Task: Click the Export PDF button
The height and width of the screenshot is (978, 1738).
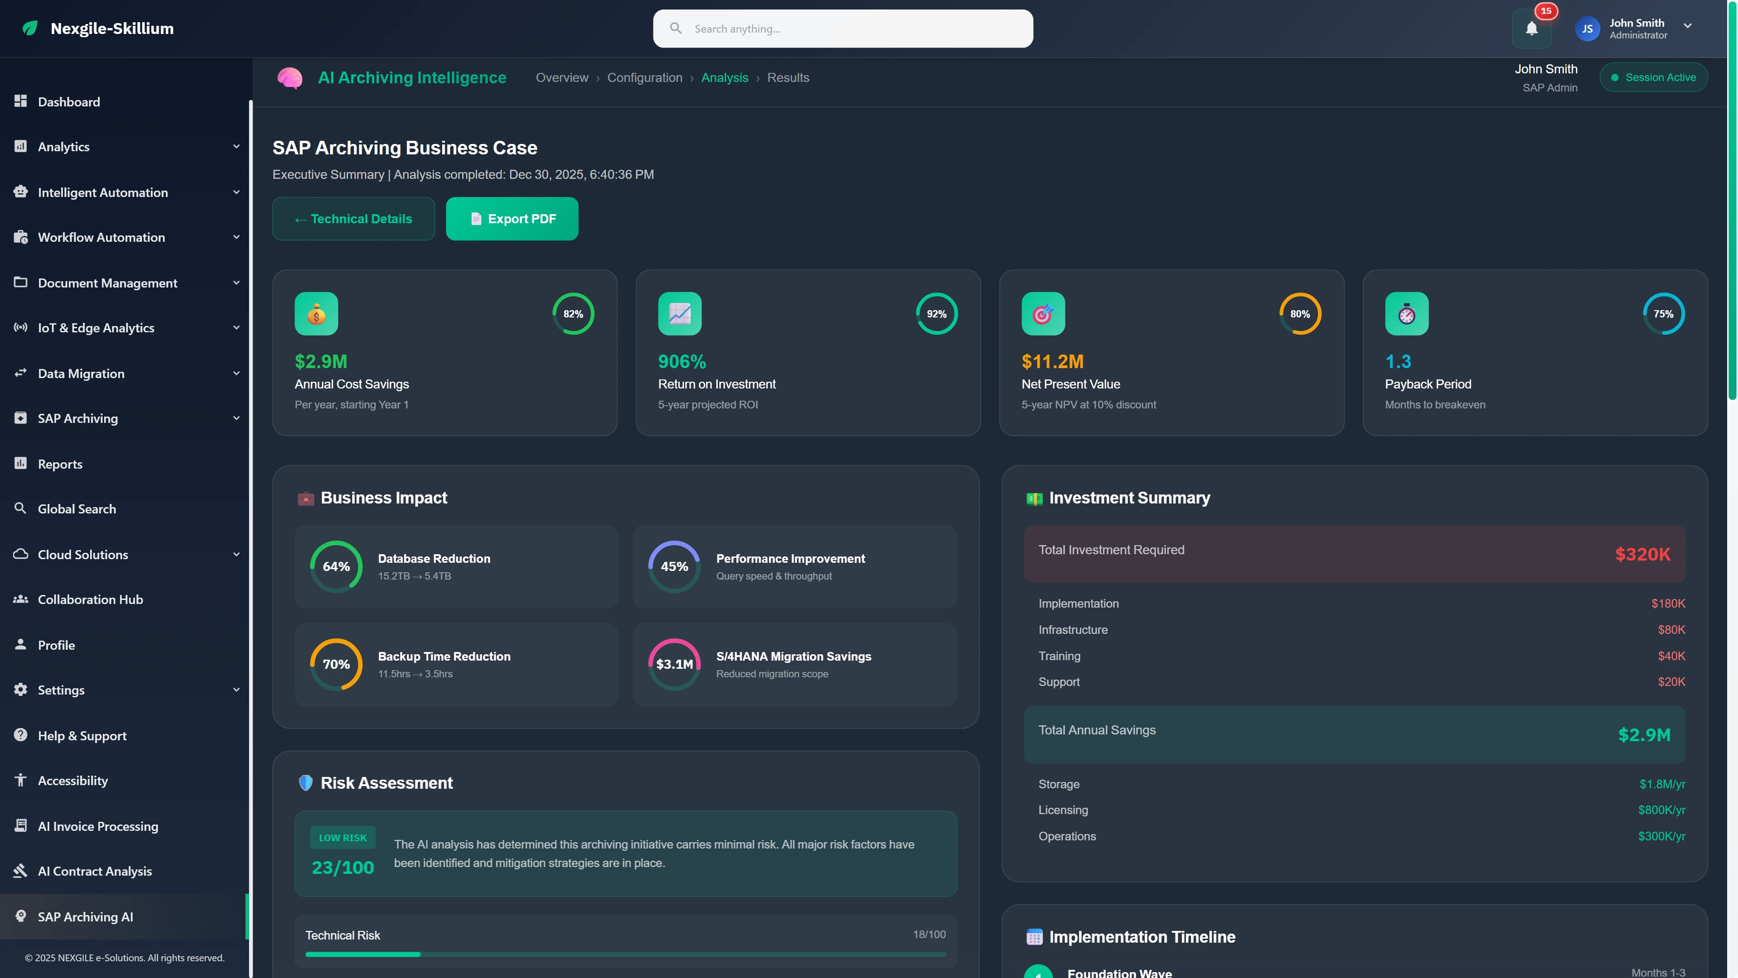Action: tap(511, 218)
